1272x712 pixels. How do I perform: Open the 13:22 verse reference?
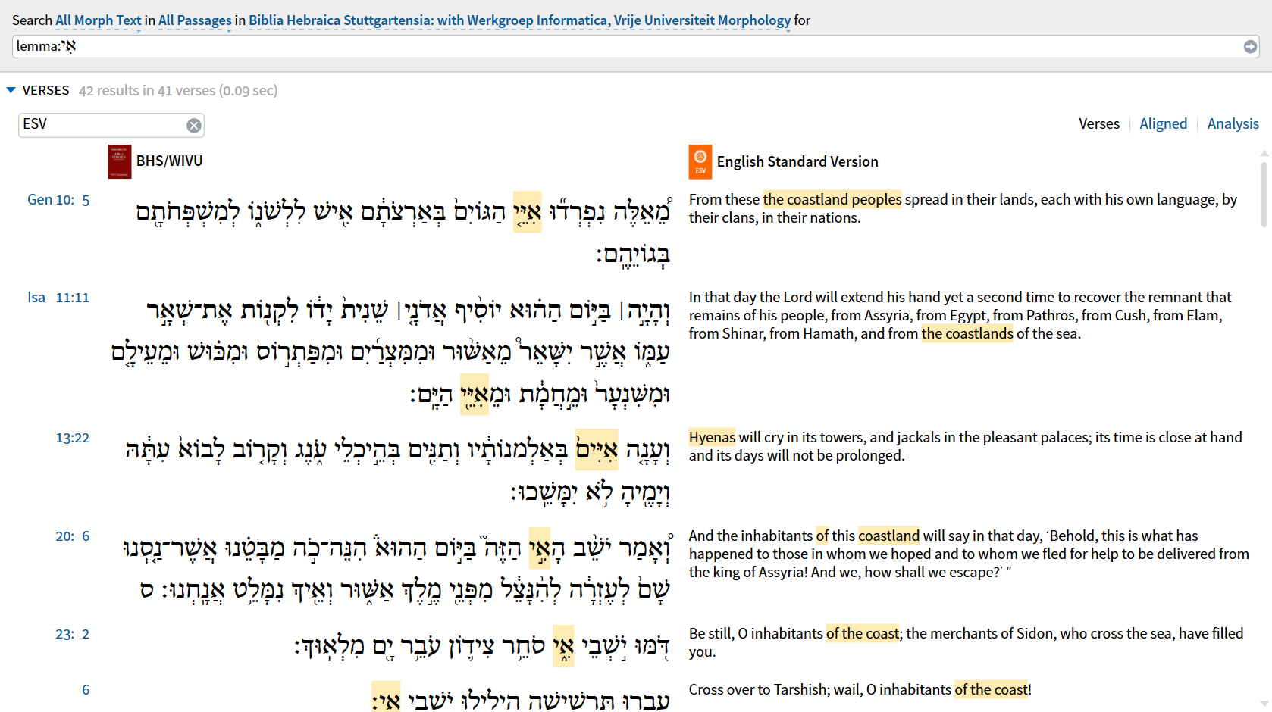(x=73, y=438)
